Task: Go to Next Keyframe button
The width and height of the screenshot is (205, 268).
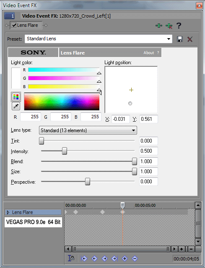Action: [104, 259]
